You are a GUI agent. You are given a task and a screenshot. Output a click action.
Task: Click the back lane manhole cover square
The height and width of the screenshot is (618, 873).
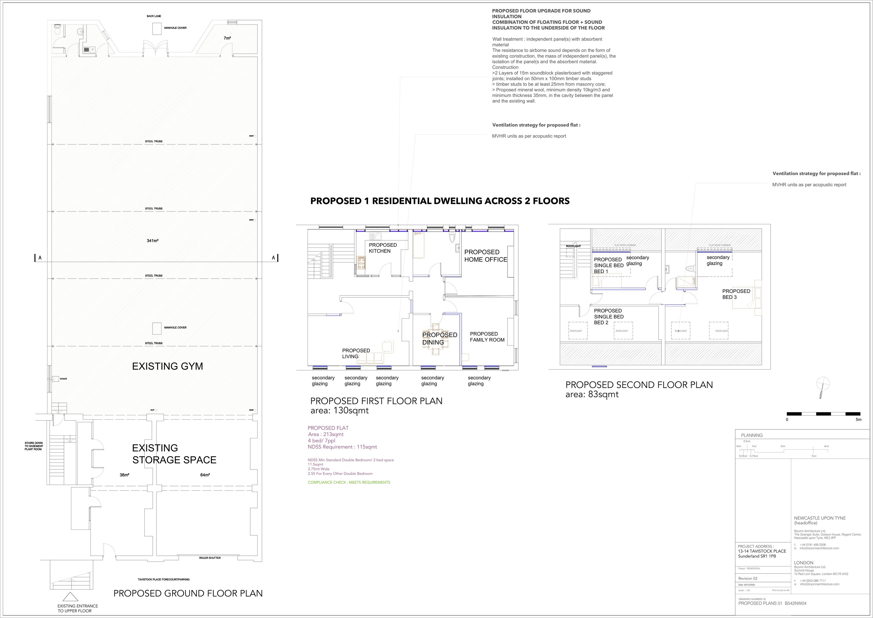[x=157, y=29]
